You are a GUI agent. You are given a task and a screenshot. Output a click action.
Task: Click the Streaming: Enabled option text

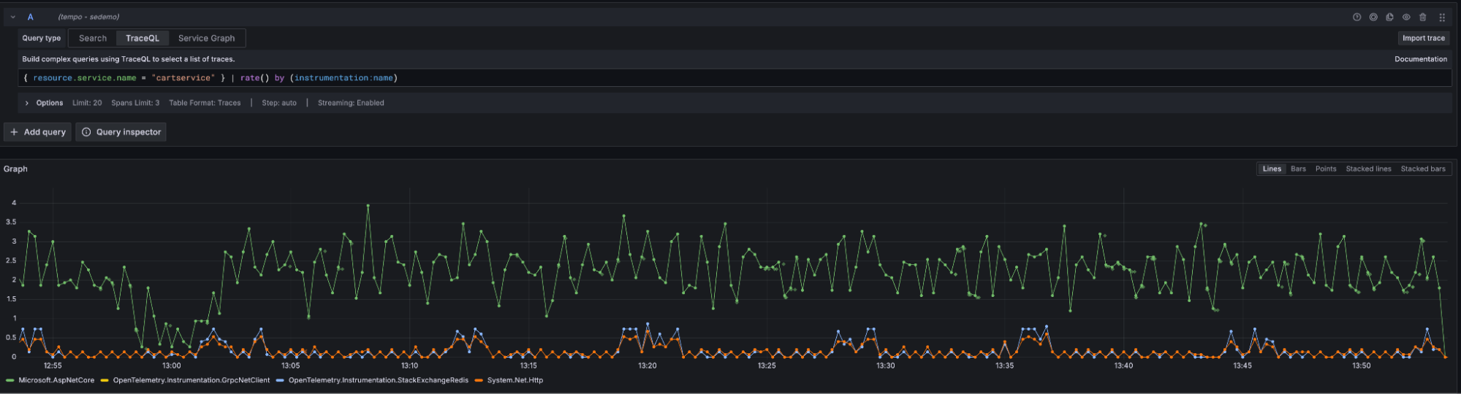click(351, 103)
